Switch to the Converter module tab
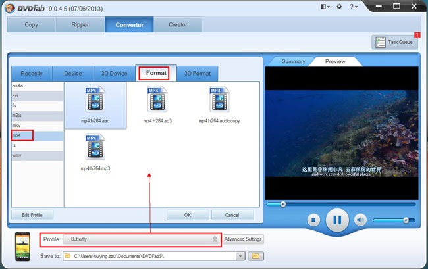This screenshot has width=428, height=269. coord(129,24)
